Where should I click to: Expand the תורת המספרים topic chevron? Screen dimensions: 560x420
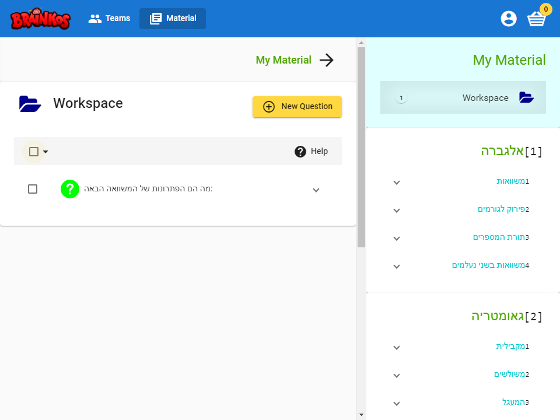click(397, 239)
